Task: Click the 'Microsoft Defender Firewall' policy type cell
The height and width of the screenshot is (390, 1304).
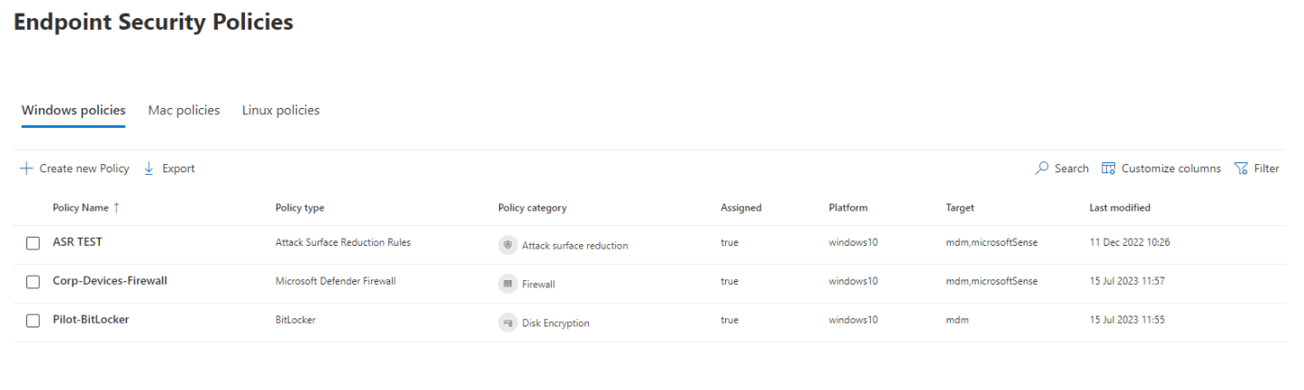Action: point(336,281)
